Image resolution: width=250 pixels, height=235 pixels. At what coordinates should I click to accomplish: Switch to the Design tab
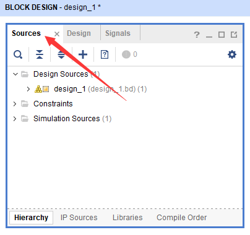pyautogui.click(x=79, y=33)
